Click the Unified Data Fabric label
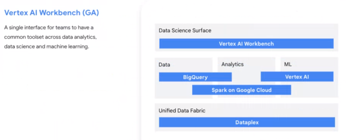Image resolution: width=346 pixels, height=140 pixels. point(182,110)
